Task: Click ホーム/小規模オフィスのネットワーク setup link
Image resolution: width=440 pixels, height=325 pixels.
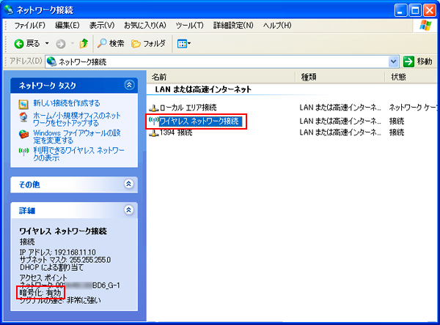Action: (x=77, y=119)
